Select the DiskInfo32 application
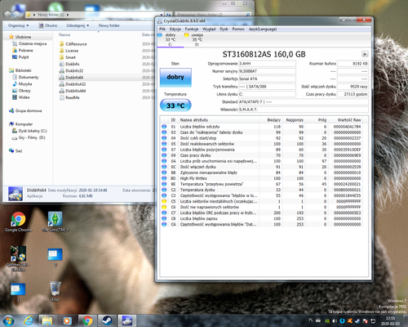Image resolution: width=408 pixels, height=327 pixels. 72,70
